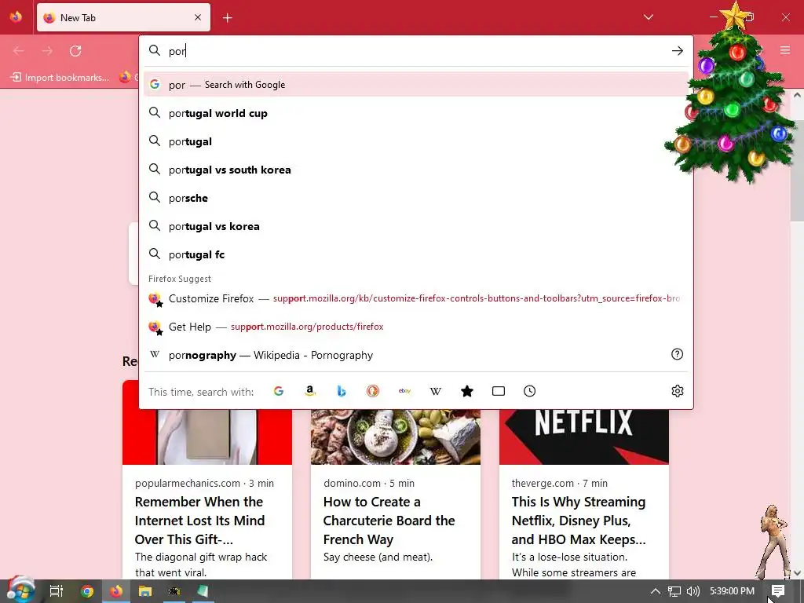
Task: Select the New Tab tab
Action: [123, 18]
